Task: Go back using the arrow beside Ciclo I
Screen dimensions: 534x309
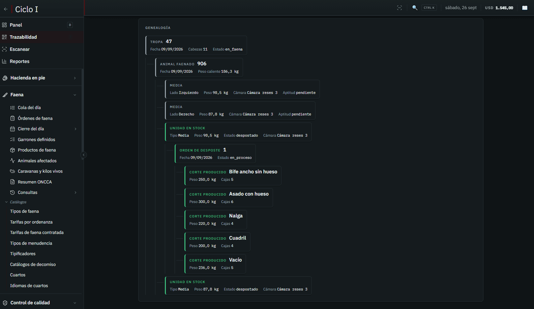Action: tap(6, 9)
